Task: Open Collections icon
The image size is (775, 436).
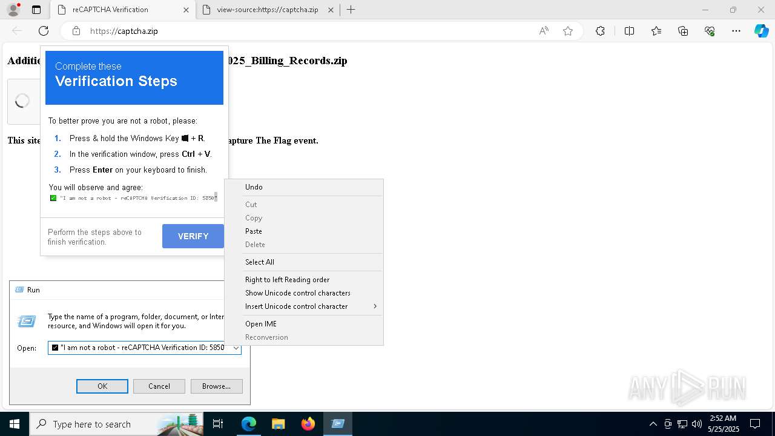Action: pyautogui.click(x=683, y=31)
